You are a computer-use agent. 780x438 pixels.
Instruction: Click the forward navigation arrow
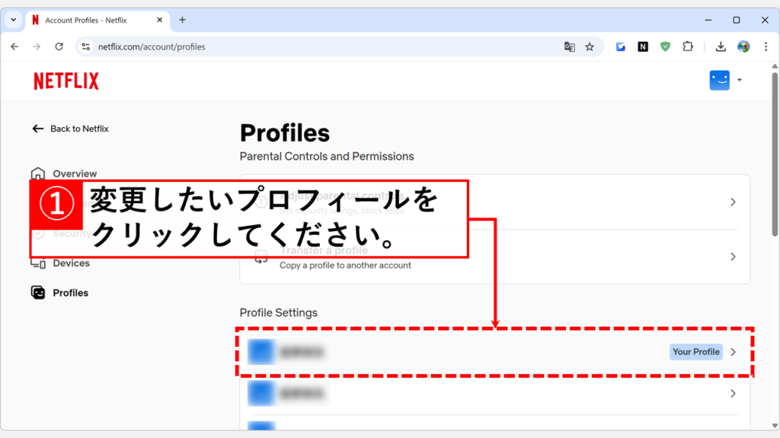point(37,46)
